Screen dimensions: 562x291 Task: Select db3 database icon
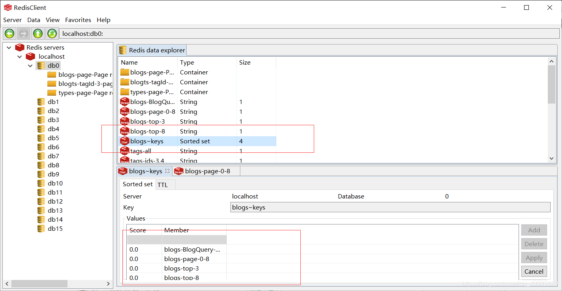pyautogui.click(x=41, y=120)
